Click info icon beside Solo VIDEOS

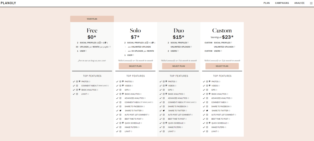pyautogui.click(x=132, y=86)
